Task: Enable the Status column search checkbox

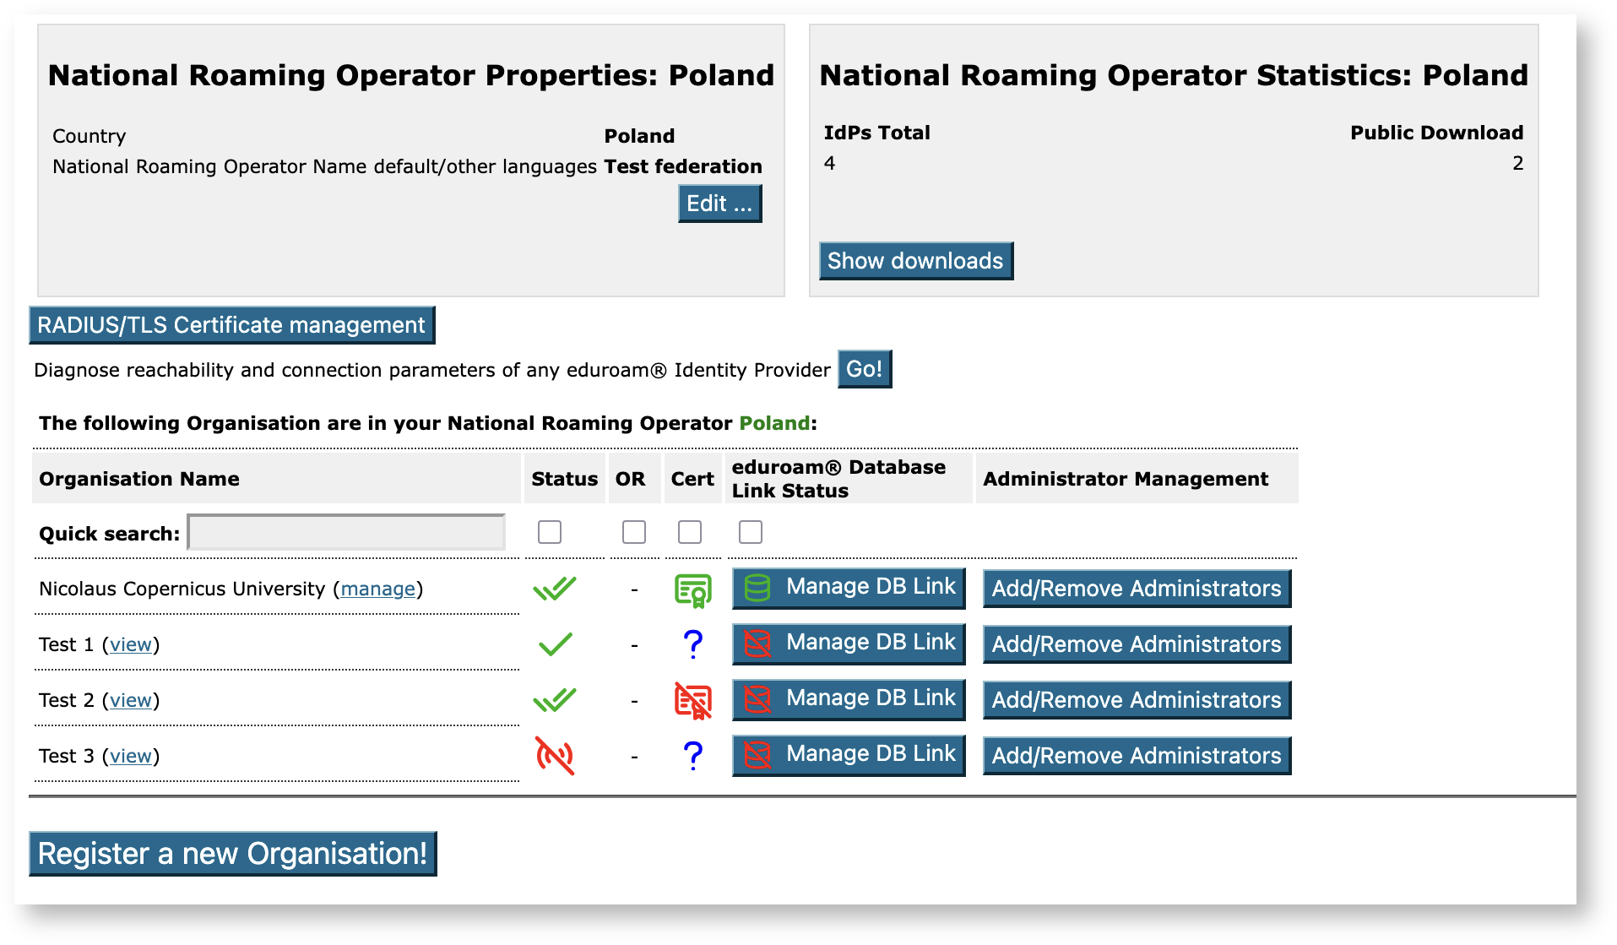Action: coord(550,532)
